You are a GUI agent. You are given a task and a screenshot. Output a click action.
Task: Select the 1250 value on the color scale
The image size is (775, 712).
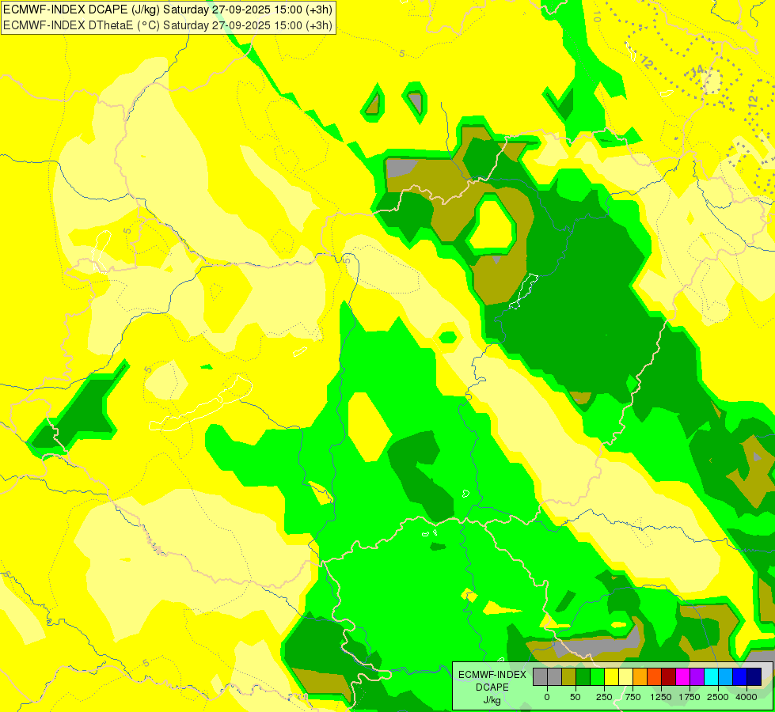661,697
